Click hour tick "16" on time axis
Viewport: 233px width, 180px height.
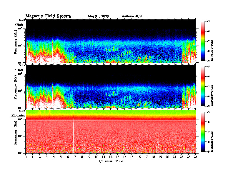coord(139,157)
